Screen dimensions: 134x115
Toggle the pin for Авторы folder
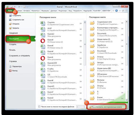122,63
